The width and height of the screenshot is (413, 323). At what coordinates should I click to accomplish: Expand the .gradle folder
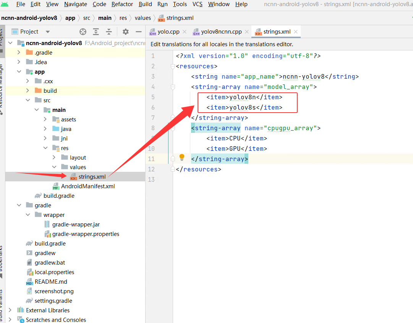click(x=19, y=53)
